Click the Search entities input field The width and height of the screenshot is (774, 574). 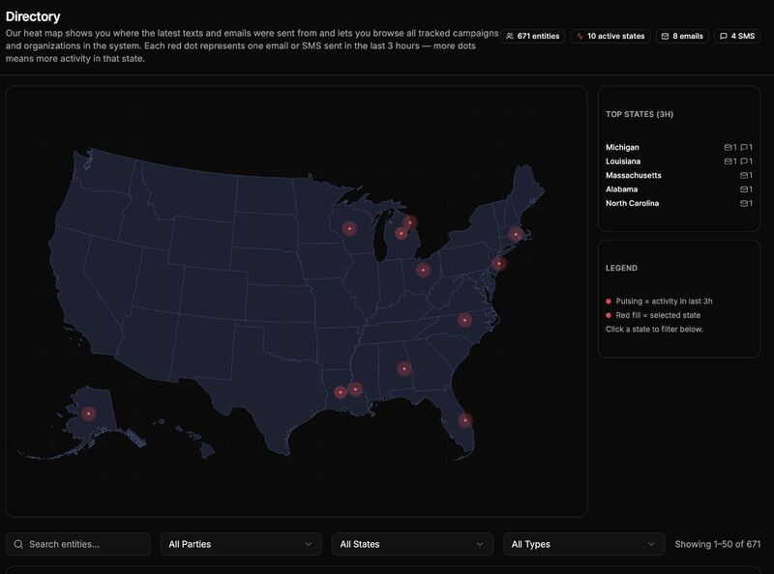point(78,544)
